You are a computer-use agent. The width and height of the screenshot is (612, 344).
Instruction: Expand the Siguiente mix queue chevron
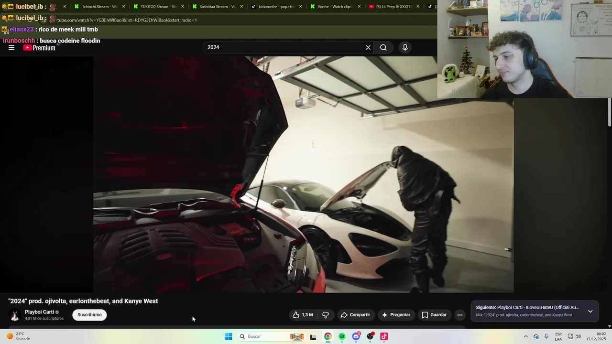pos(590,311)
